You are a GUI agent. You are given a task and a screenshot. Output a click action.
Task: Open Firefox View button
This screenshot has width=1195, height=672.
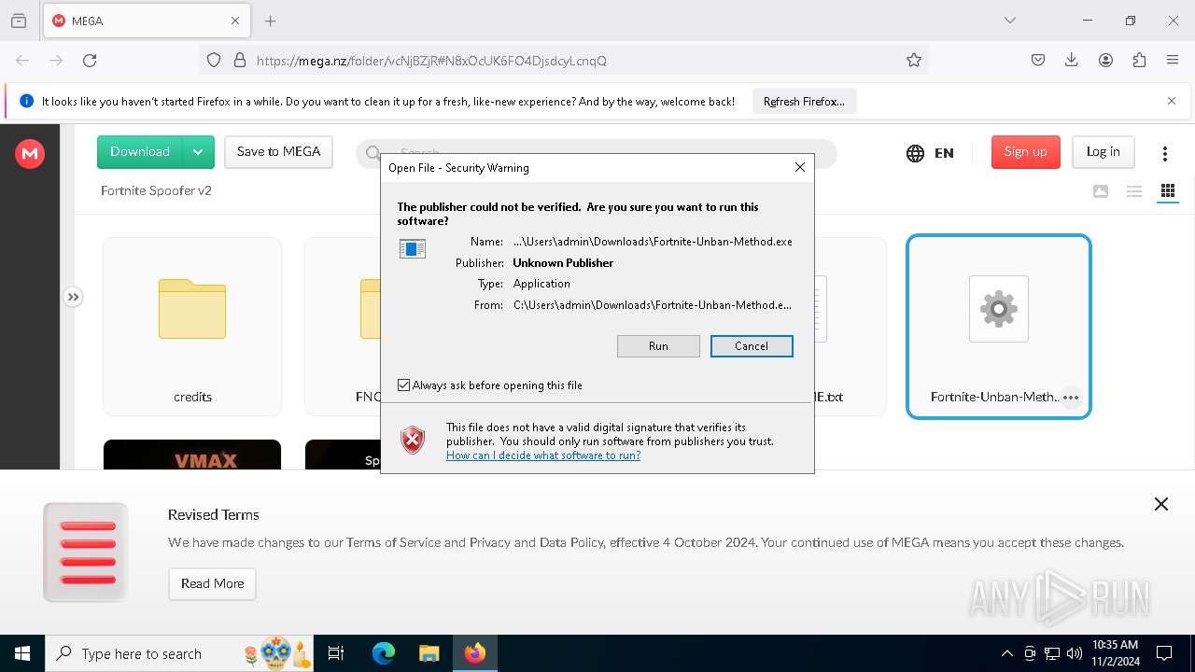tap(19, 21)
